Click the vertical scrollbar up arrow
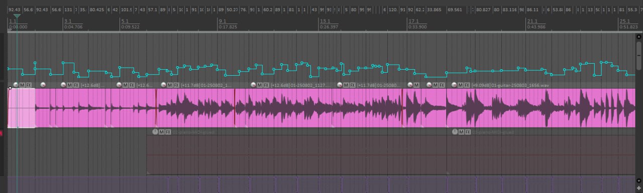The width and height of the screenshot is (643, 193). click(x=639, y=36)
